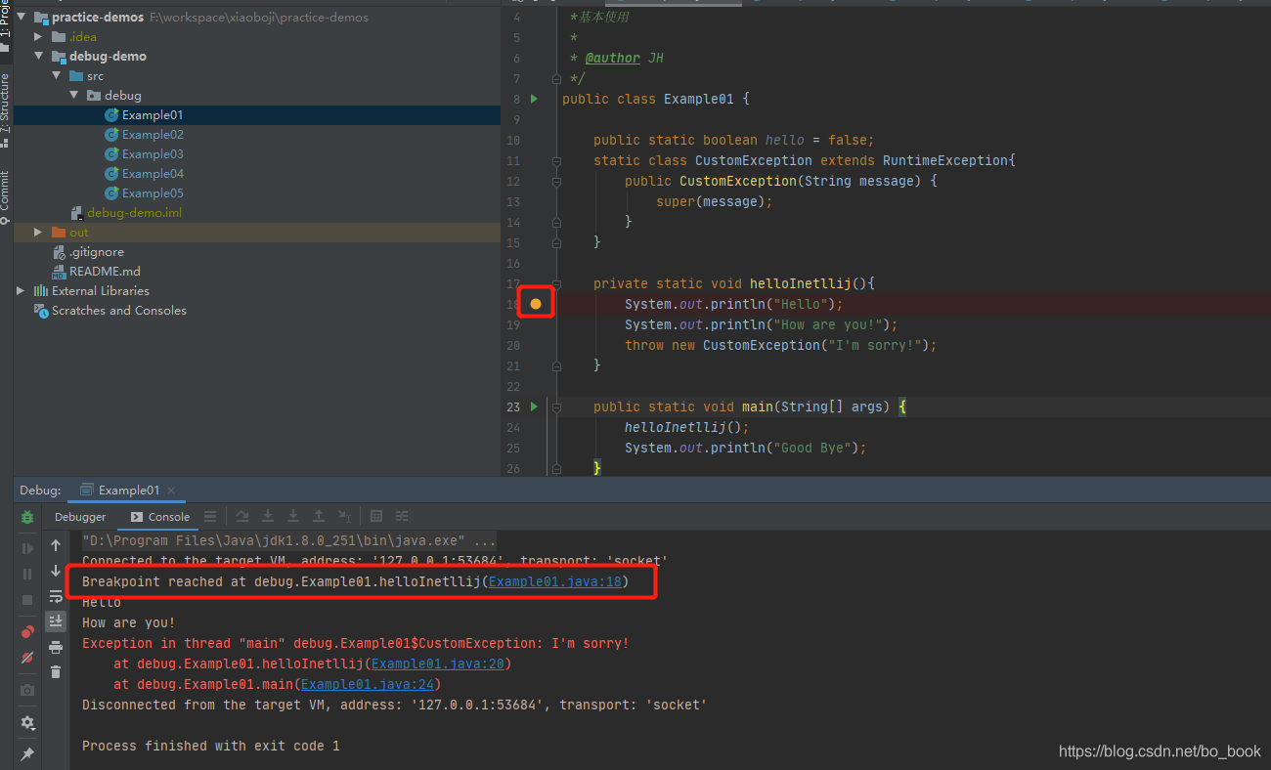This screenshot has width=1271, height=770.
Task: Click the console Down stack trace arrow
Action: point(56,571)
